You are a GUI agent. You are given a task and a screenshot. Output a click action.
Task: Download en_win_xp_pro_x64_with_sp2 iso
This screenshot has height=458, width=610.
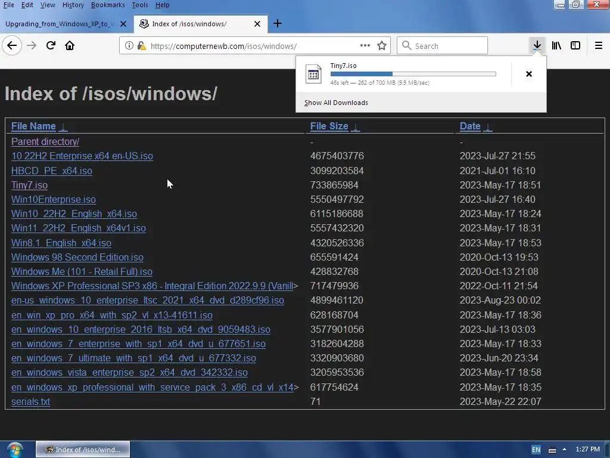tap(112, 315)
